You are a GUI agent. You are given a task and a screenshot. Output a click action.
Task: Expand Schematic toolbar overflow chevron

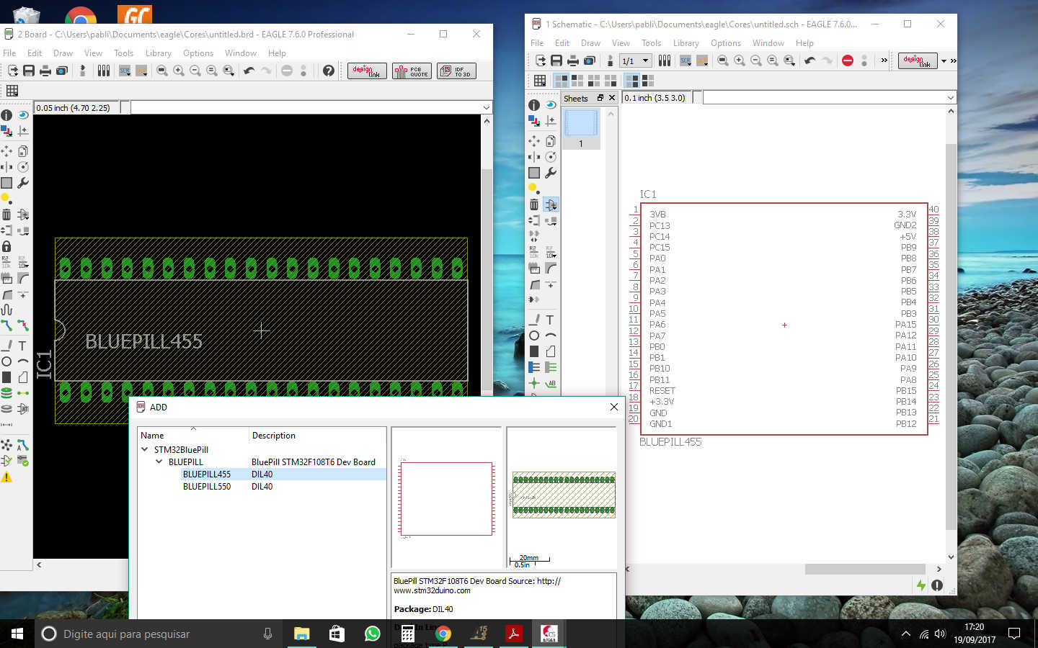[884, 60]
